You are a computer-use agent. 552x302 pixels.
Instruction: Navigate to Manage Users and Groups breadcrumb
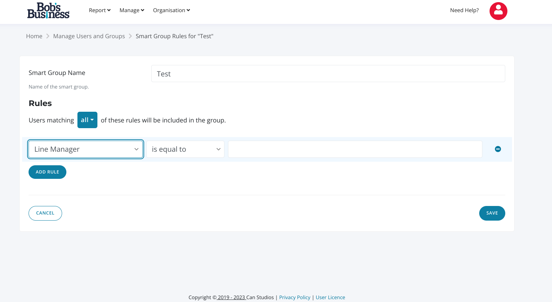click(89, 36)
